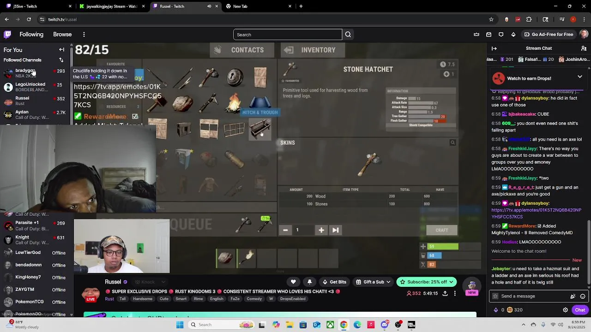The image size is (591, 332).
Task: Select the English tag
Action: (x=217, y=299)
